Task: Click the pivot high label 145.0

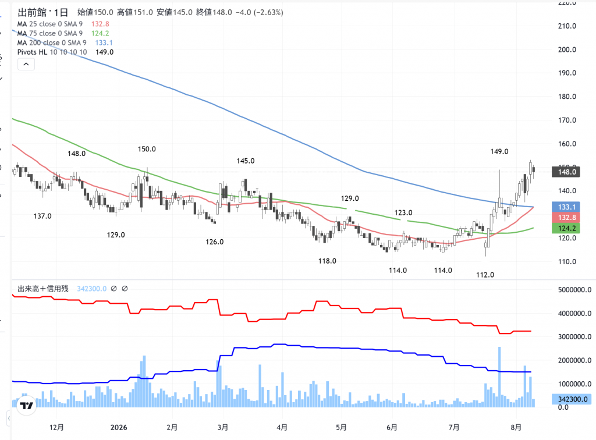Action: point(246,161)
